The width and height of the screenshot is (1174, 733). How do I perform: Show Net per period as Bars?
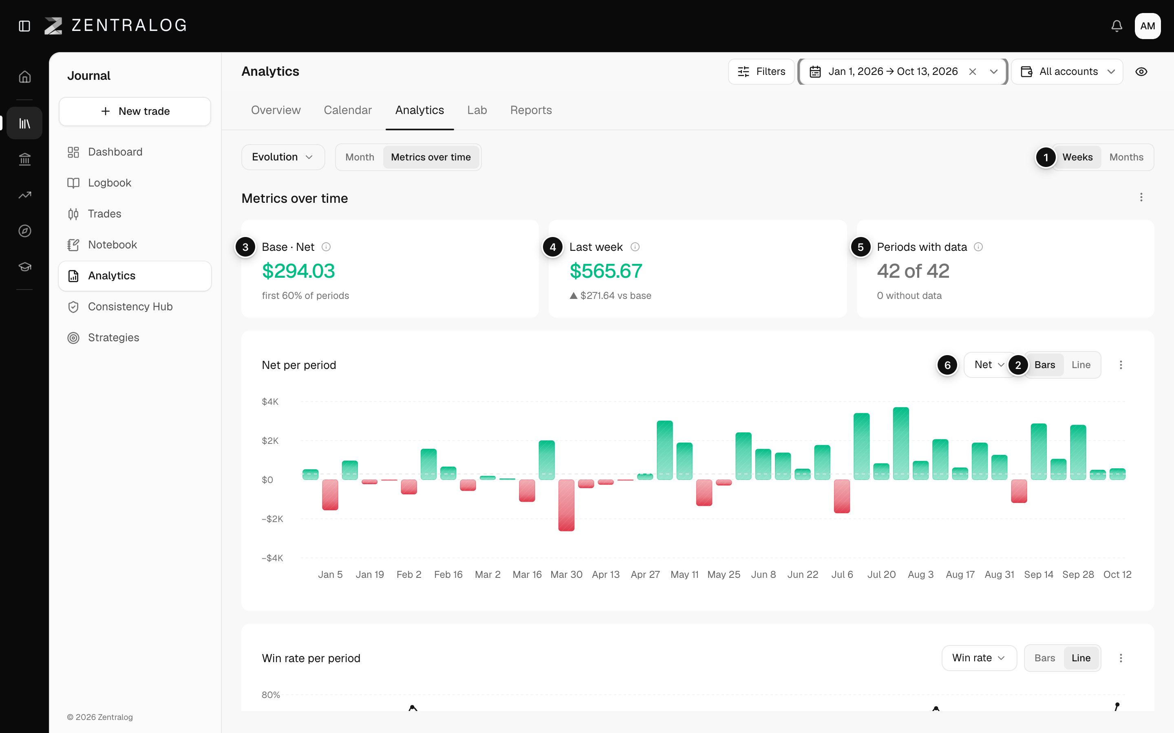click(1044, 365)
